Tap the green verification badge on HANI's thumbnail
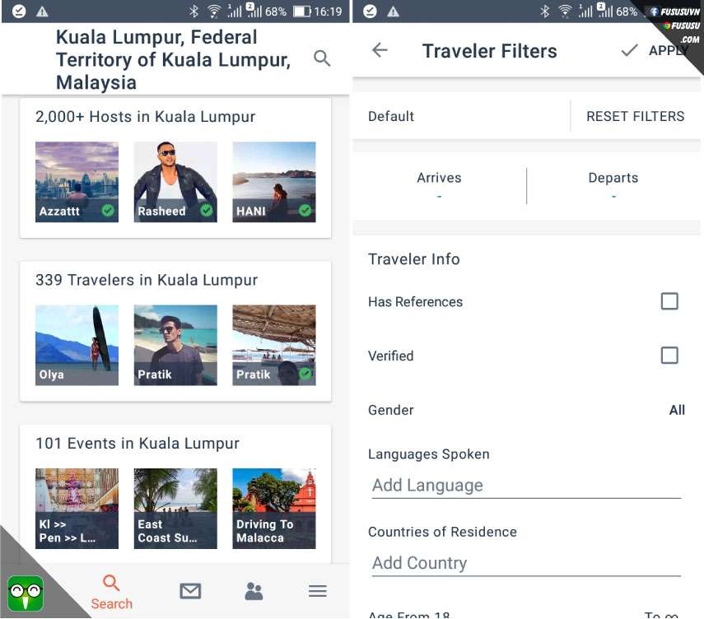 [x=305, y=211]
